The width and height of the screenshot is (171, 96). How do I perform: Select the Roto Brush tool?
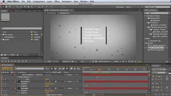(47, 7)
